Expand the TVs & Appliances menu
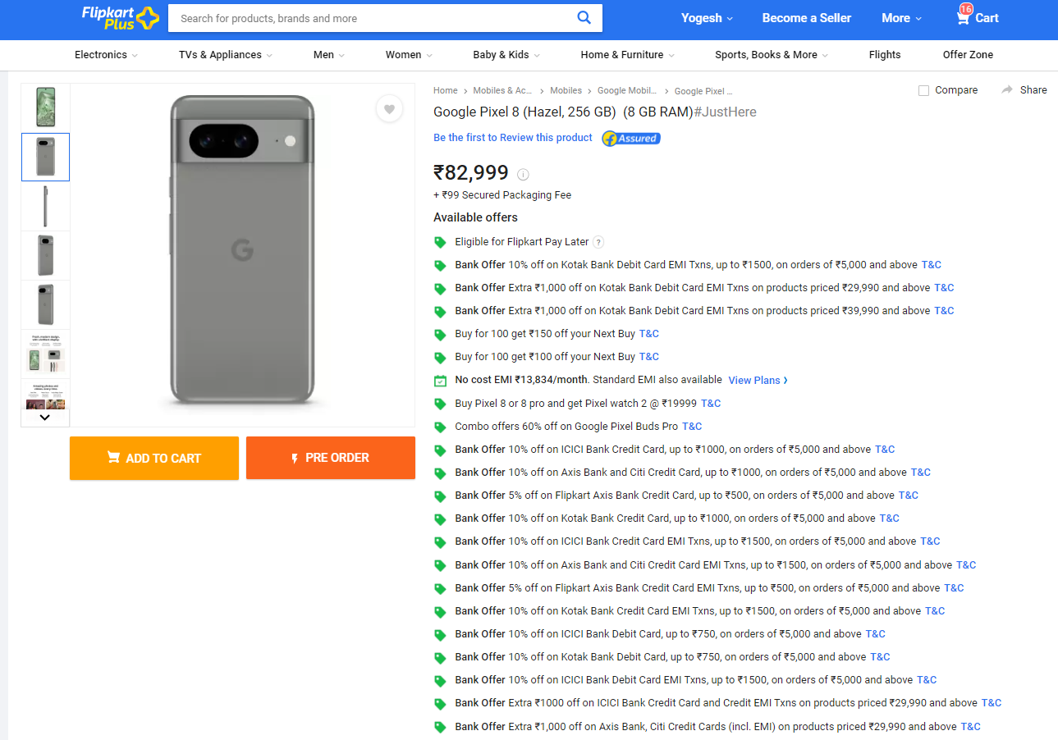This screenshot has height=740, width=1058. point(226,55)
